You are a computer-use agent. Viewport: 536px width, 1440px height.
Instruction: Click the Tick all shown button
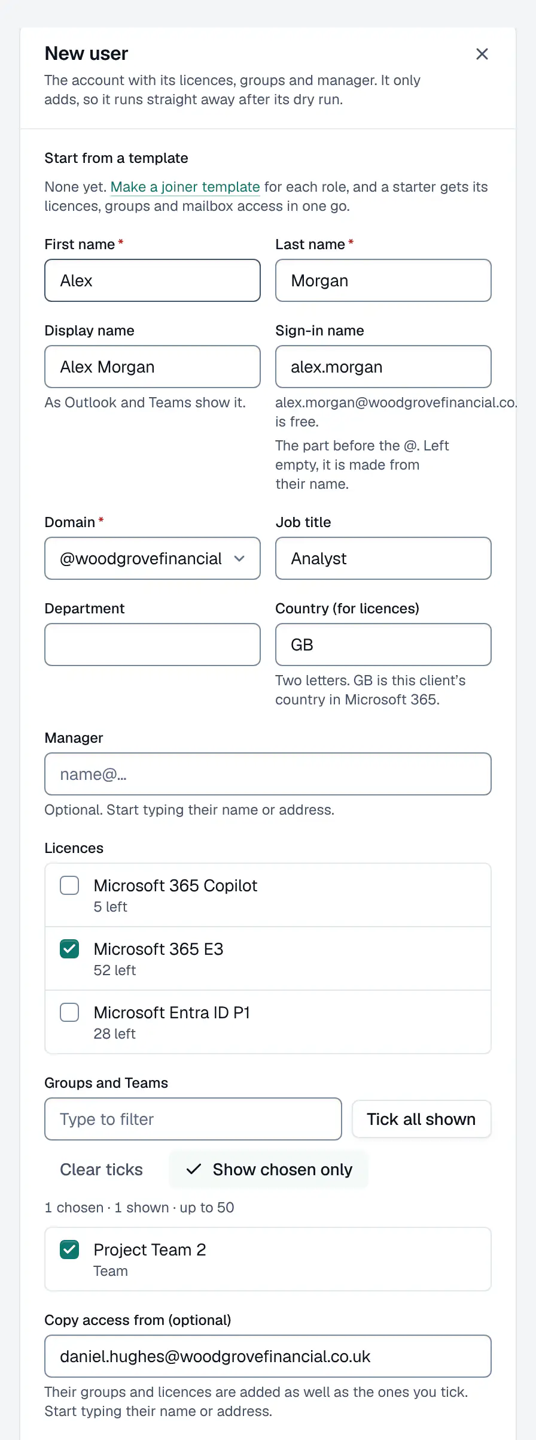[421, 1119]
